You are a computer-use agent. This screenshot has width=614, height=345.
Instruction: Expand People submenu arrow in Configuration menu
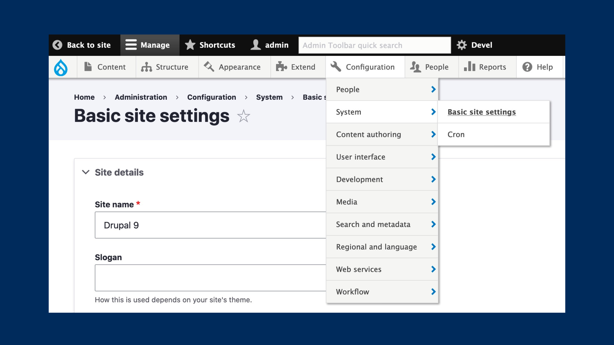433,89
